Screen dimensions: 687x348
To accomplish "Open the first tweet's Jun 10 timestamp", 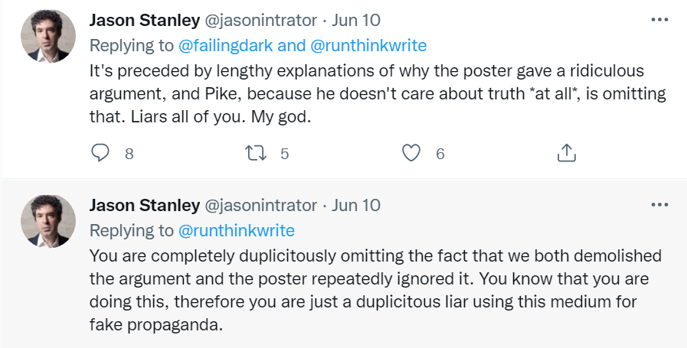I will click(356, 20).
